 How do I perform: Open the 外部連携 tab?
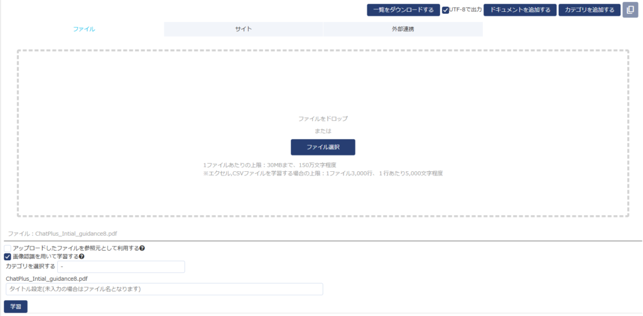tap(403, 29)
